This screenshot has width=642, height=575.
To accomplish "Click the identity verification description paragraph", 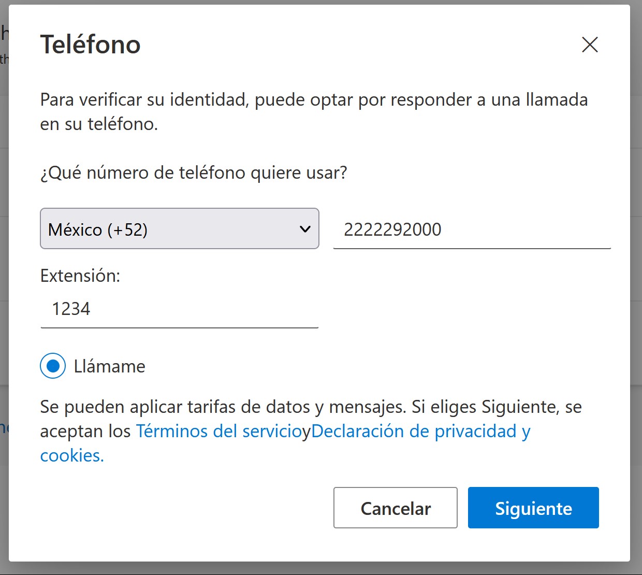I will pos(314,99).
